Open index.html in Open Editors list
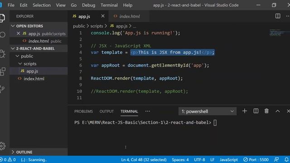 coord(39,41)
